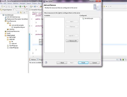Select JAX-WS Web Services node
Image resolution: width=127 pixels, height=97 pixels.
pyautogui.click(x=13, y=17)
